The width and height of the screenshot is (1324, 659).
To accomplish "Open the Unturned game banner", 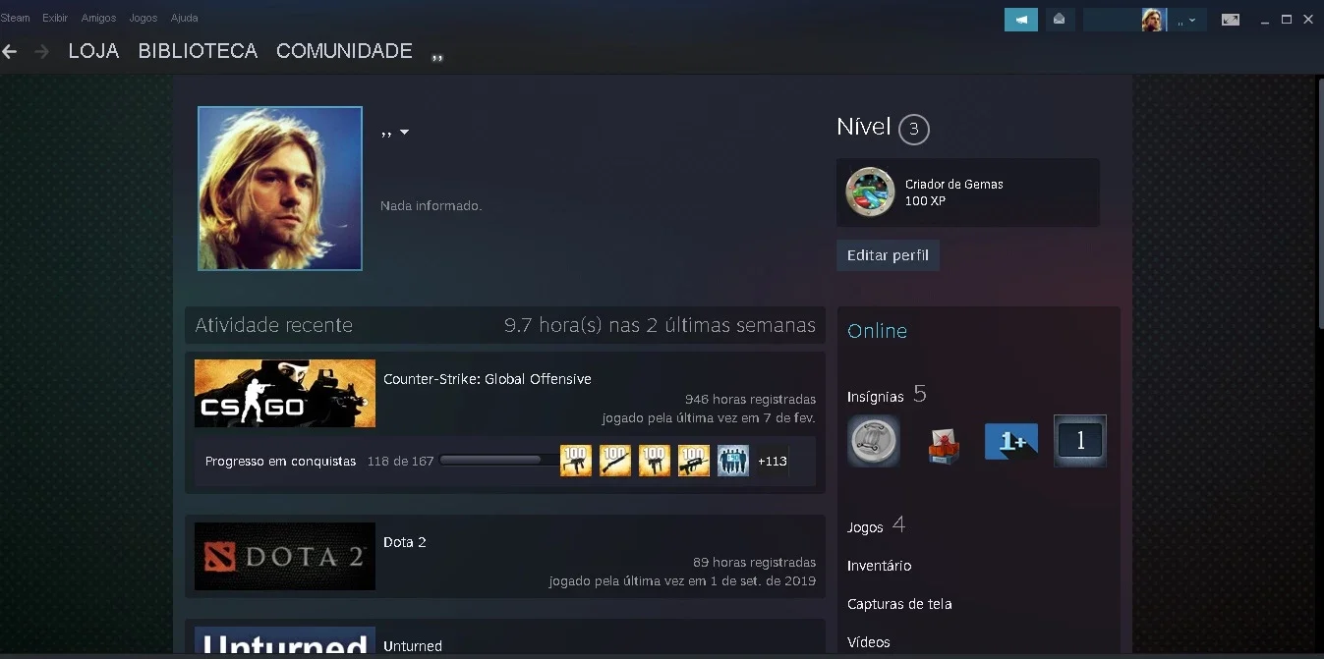I will point(285,641).
